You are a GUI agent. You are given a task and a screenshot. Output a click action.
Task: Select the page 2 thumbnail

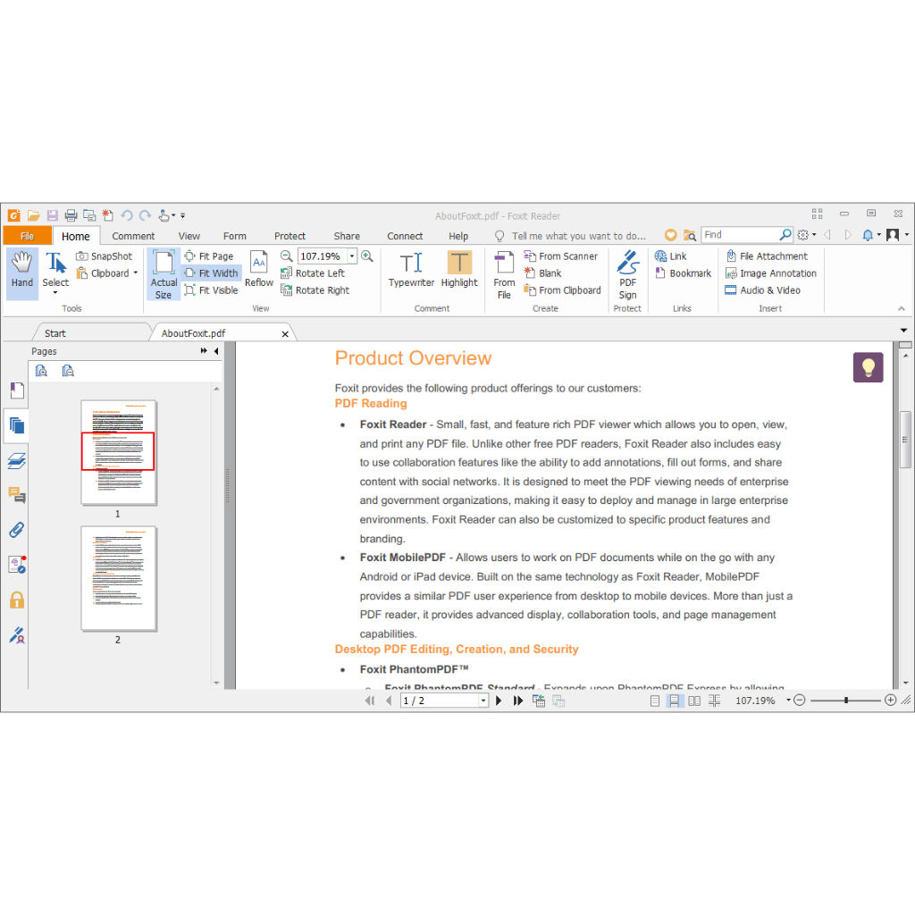tap(119, 578)
